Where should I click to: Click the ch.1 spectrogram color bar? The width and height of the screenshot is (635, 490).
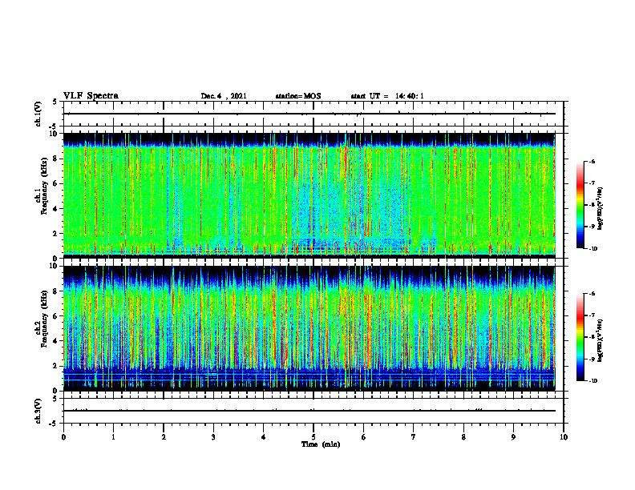point(580,205)
